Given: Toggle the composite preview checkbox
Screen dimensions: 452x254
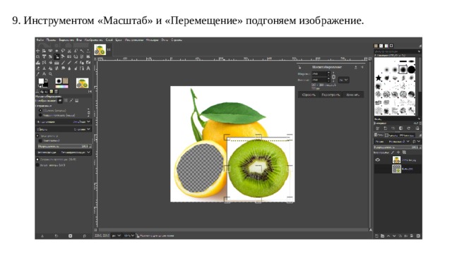Looking at the screenshot, I should (40, 141).
